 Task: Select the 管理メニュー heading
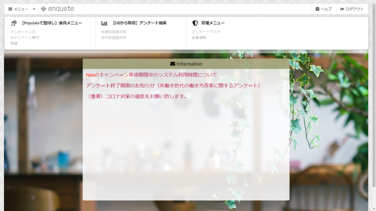213,23
